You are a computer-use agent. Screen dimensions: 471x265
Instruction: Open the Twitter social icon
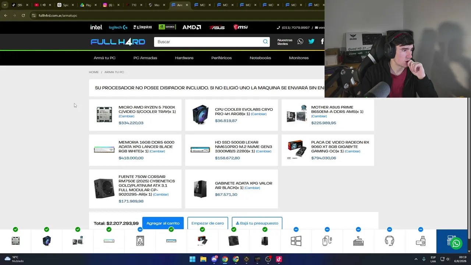311,42
